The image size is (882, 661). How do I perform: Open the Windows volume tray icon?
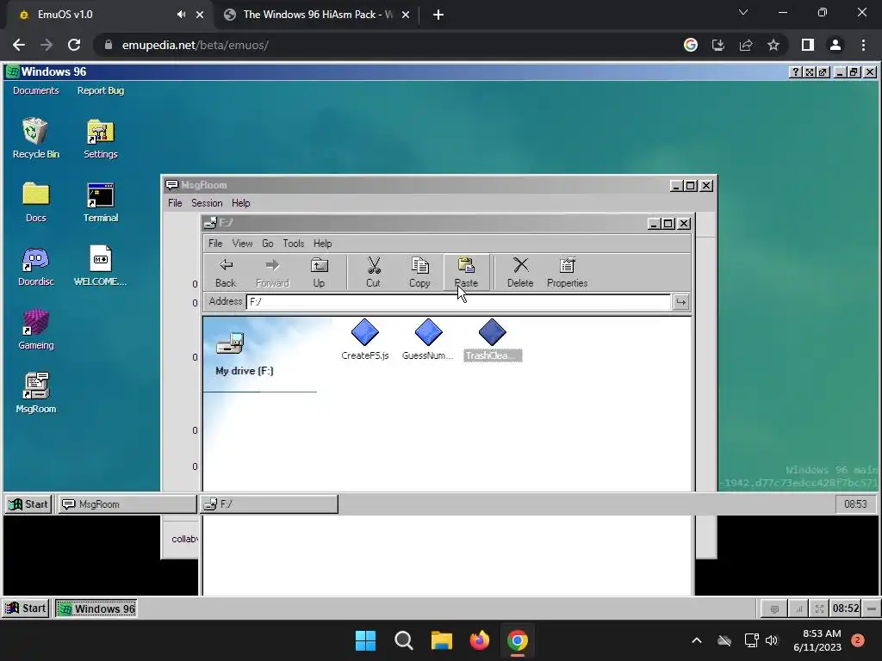coord(772,640)
